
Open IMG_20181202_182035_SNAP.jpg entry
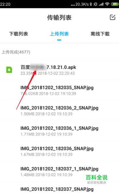(x=59, y=90)
